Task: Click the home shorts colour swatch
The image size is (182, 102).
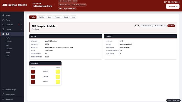Action: pos(33,77)
